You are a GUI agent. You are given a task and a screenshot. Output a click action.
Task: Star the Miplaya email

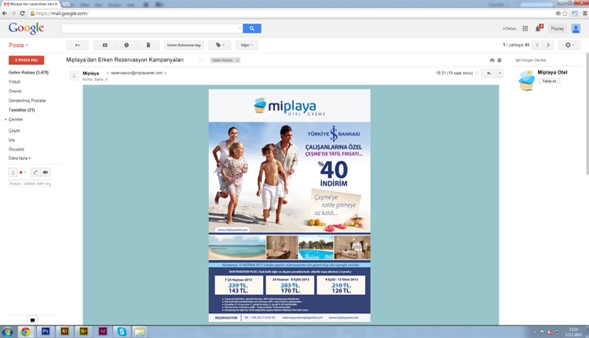(477, 72)
